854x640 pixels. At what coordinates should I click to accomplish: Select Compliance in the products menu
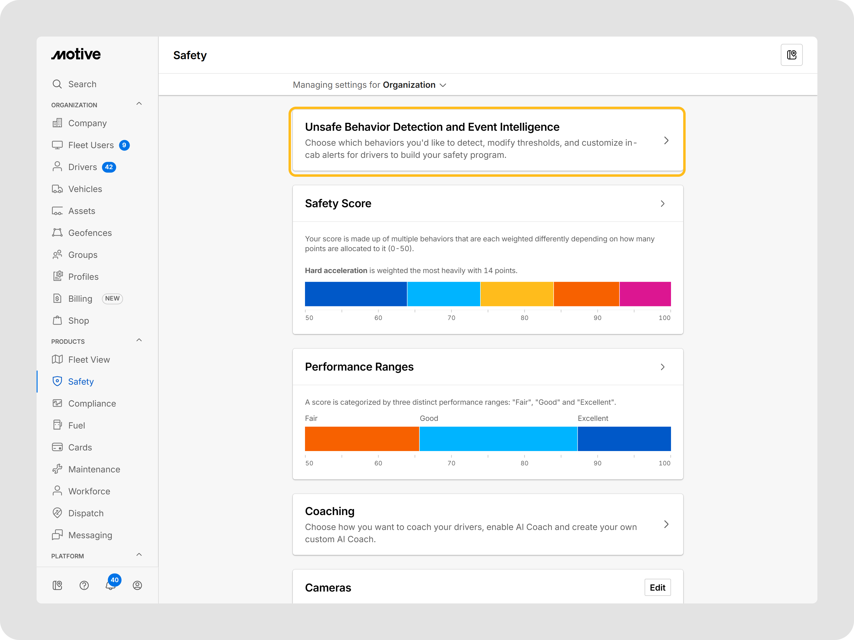tap(92, 404)
